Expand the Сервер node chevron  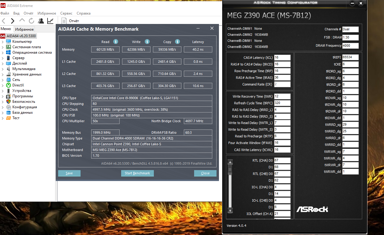3,58
